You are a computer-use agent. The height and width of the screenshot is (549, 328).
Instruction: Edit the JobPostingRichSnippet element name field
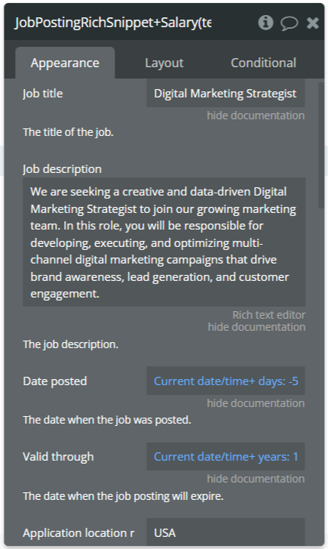pos(113,23)
